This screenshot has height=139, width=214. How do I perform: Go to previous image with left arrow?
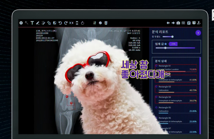pos(168,23)
